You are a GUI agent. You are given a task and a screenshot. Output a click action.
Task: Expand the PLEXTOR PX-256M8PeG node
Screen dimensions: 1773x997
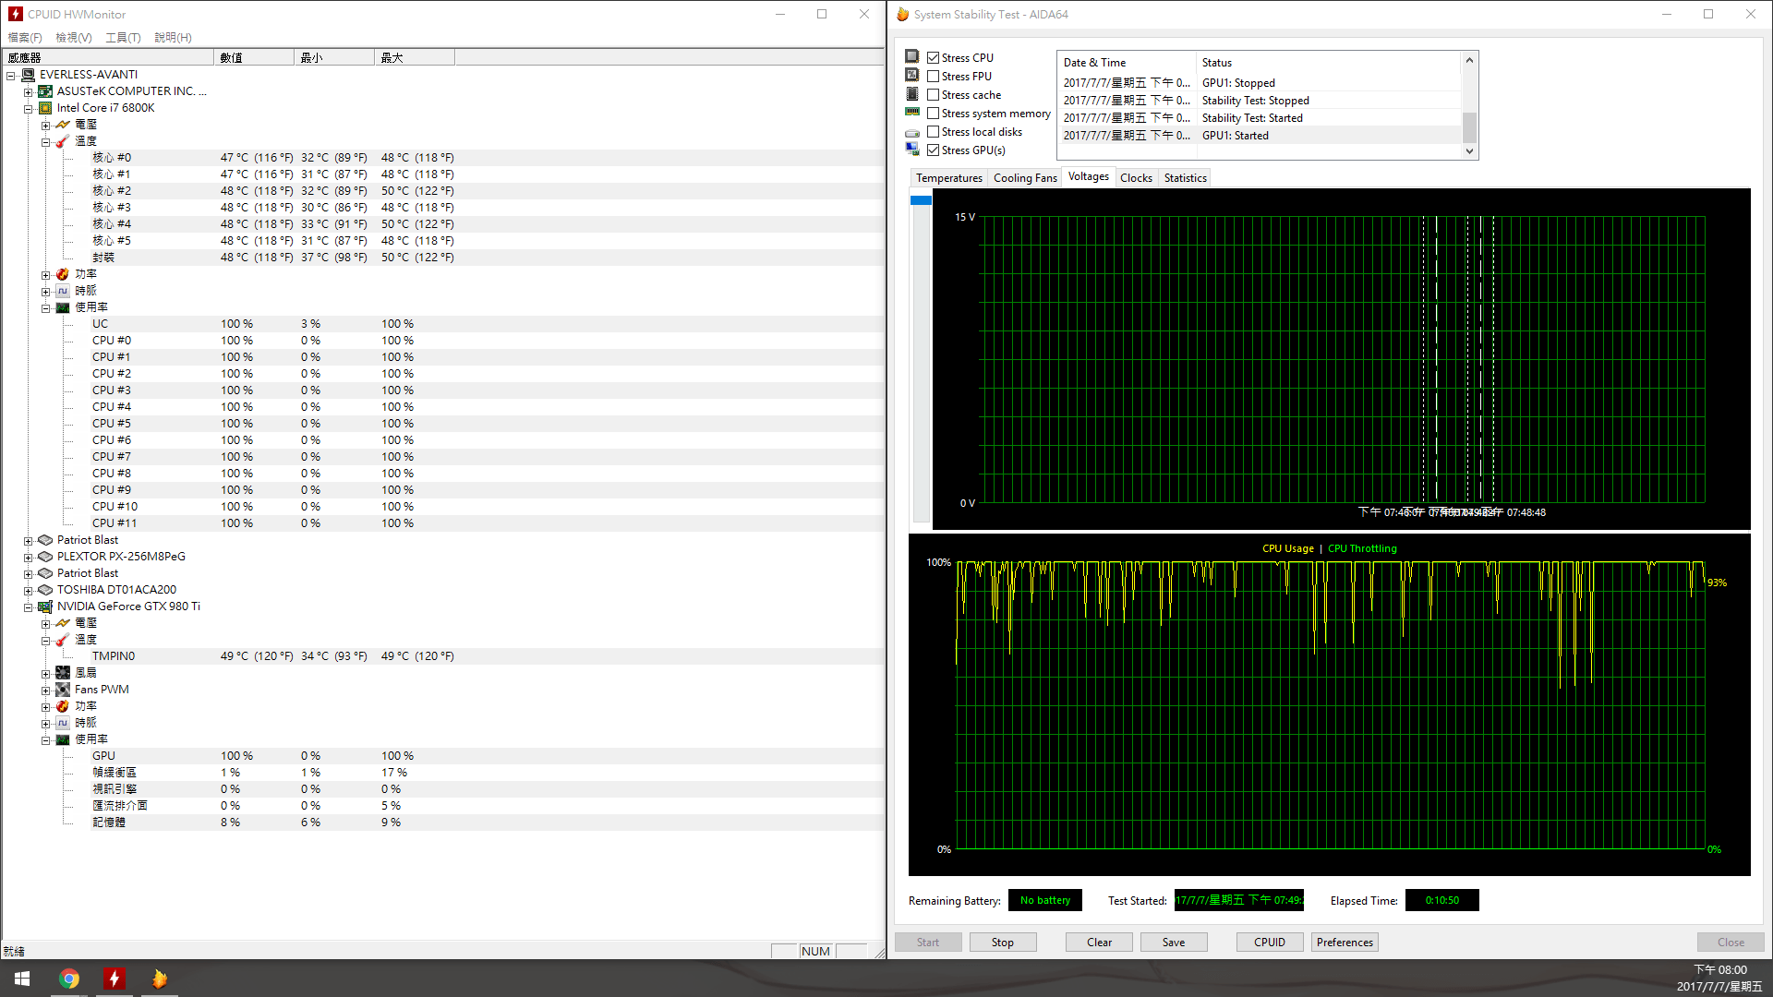(29, 558)
